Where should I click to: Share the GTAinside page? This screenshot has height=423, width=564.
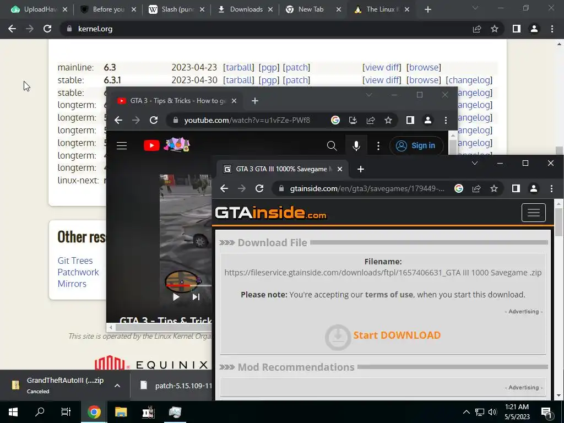(x=476, y=188)
